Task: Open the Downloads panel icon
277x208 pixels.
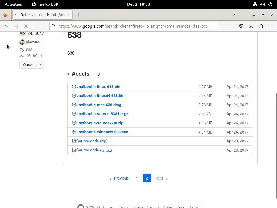Action: click(x=251, y=26)
